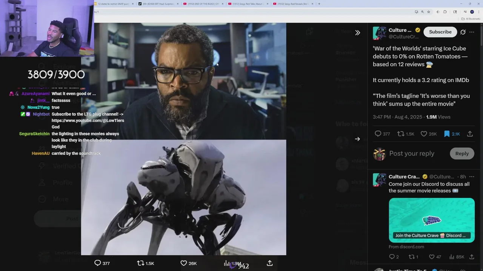
Task: Open a new browser tab with plus
Action: click(319, 4)
